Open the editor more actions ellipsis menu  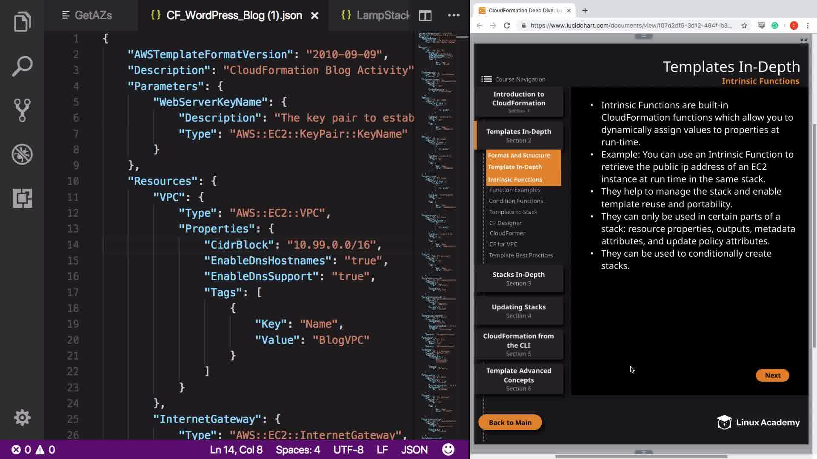pos(454,16)
